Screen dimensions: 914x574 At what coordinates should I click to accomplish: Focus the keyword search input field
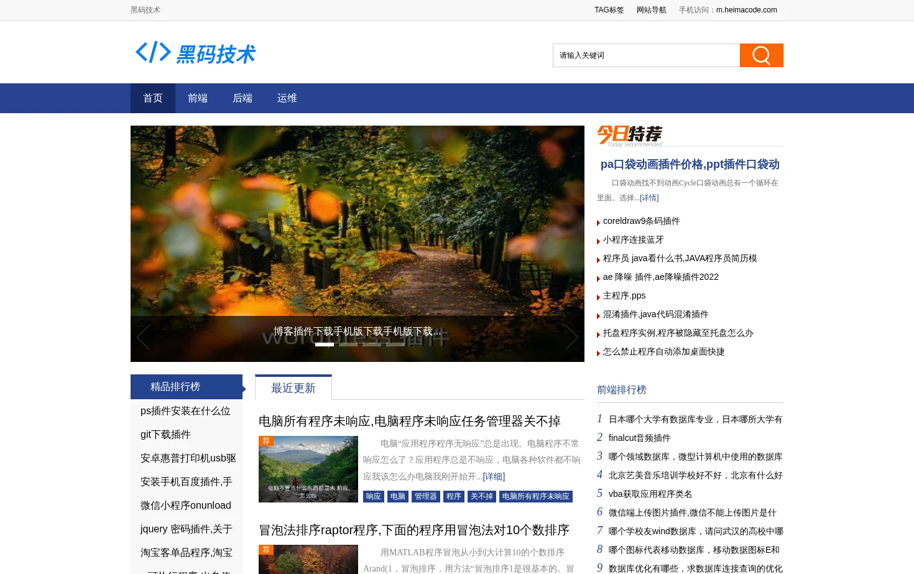pos(646,55)
